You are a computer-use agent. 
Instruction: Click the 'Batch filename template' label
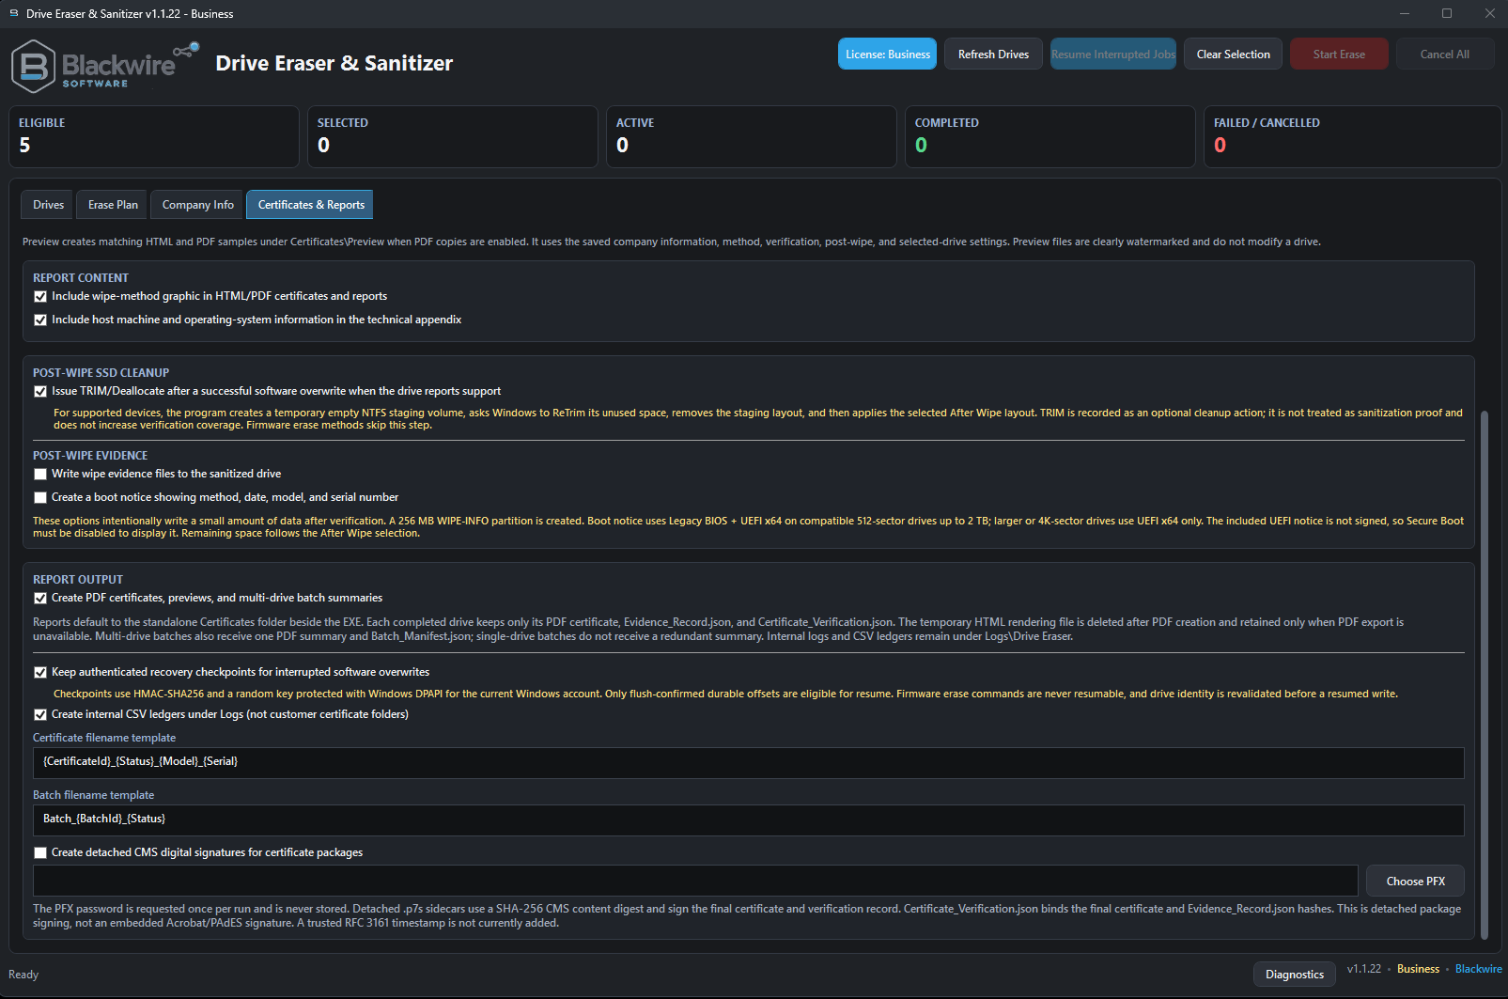93,795
